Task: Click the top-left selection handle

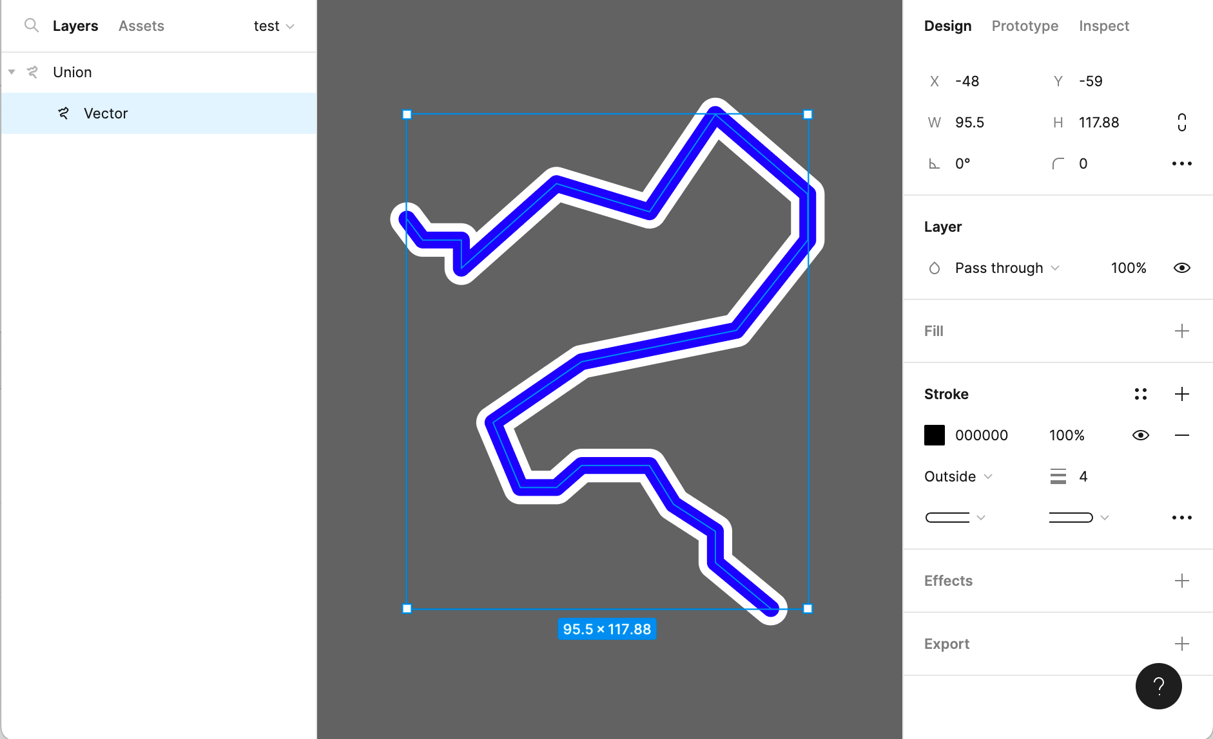Action: [x=407, y=115]
